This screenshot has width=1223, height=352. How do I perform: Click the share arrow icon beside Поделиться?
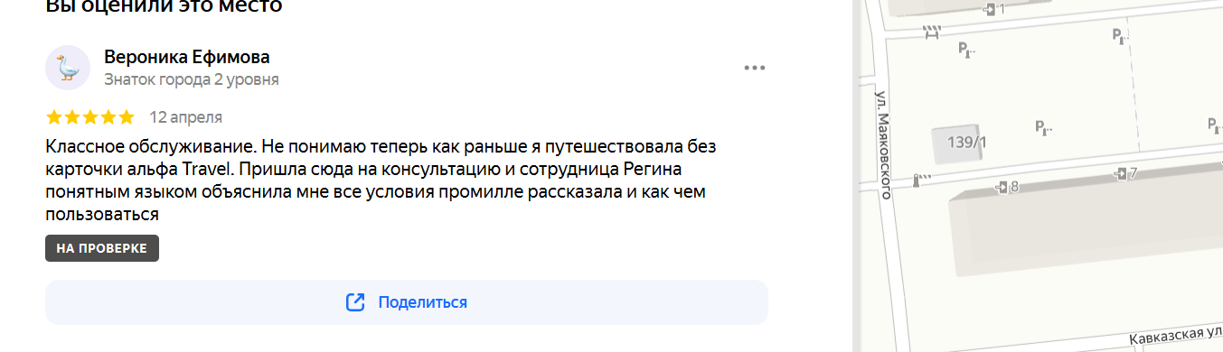tap(355, 302)
